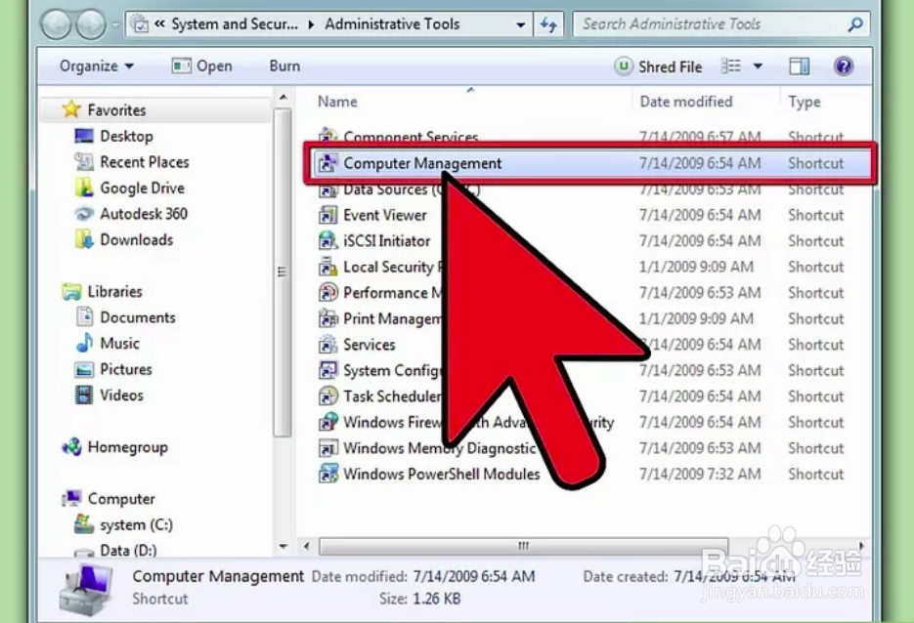Select the Task Scheduler clock icon

327,395
